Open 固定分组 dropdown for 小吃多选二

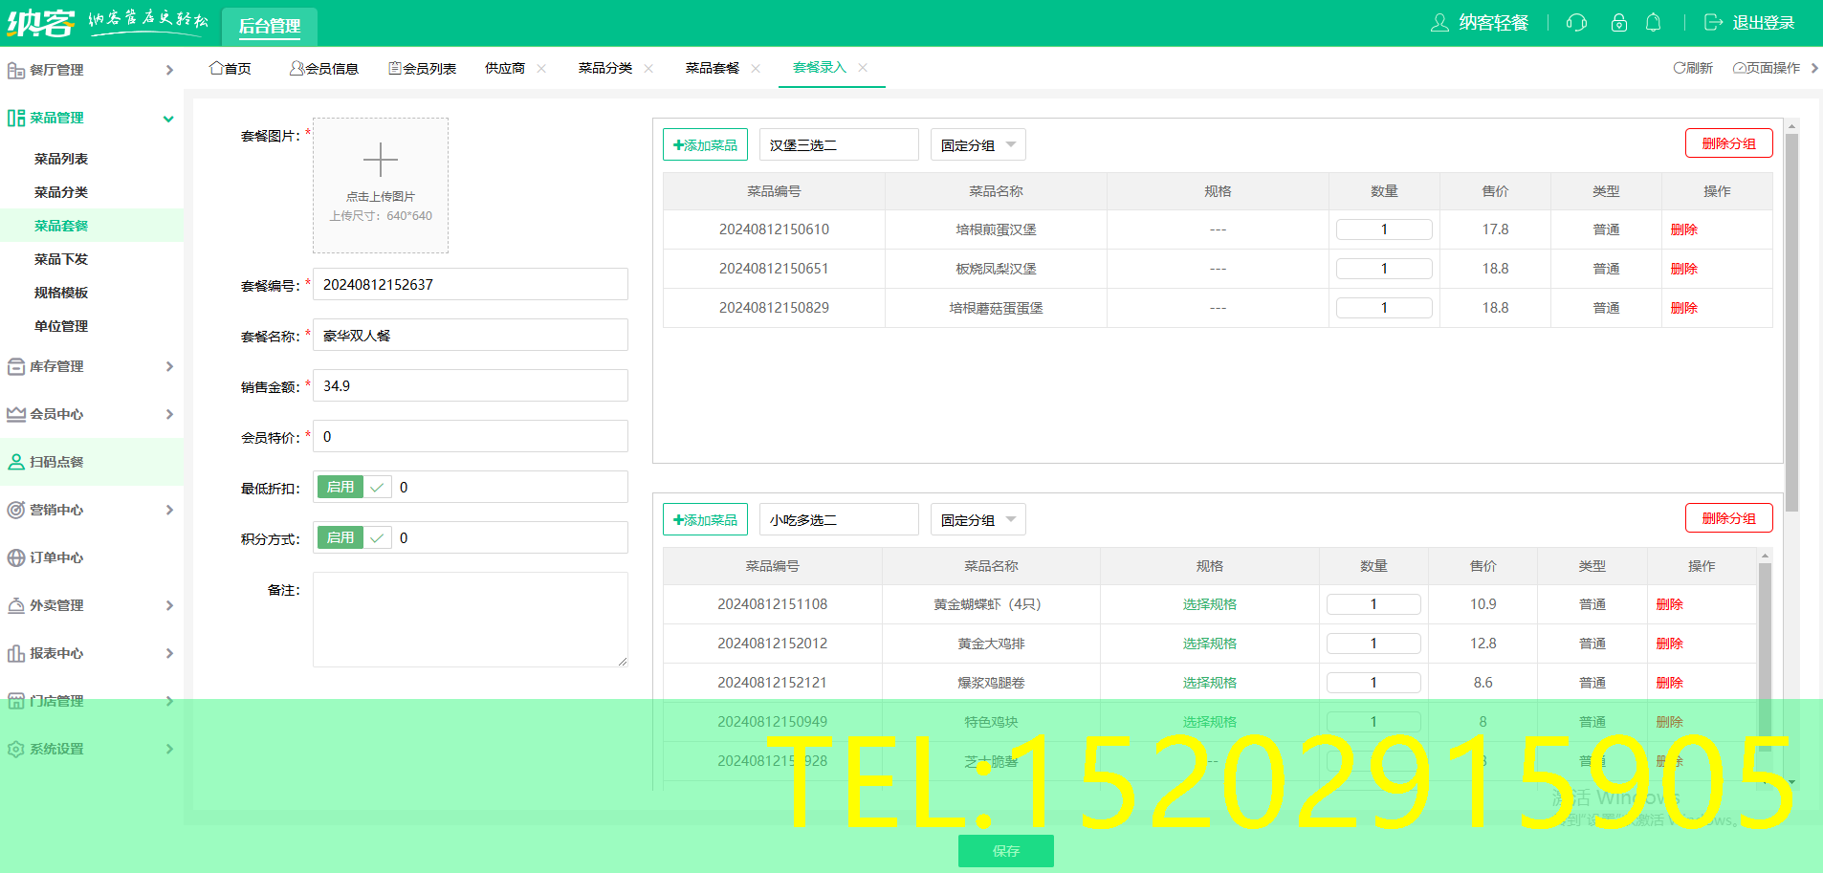[x=977, y=520]
